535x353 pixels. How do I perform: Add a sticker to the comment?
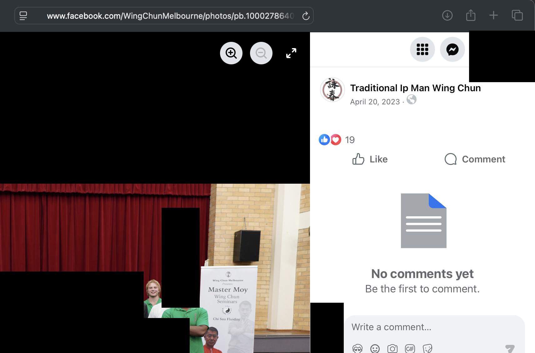pos(427,348)
